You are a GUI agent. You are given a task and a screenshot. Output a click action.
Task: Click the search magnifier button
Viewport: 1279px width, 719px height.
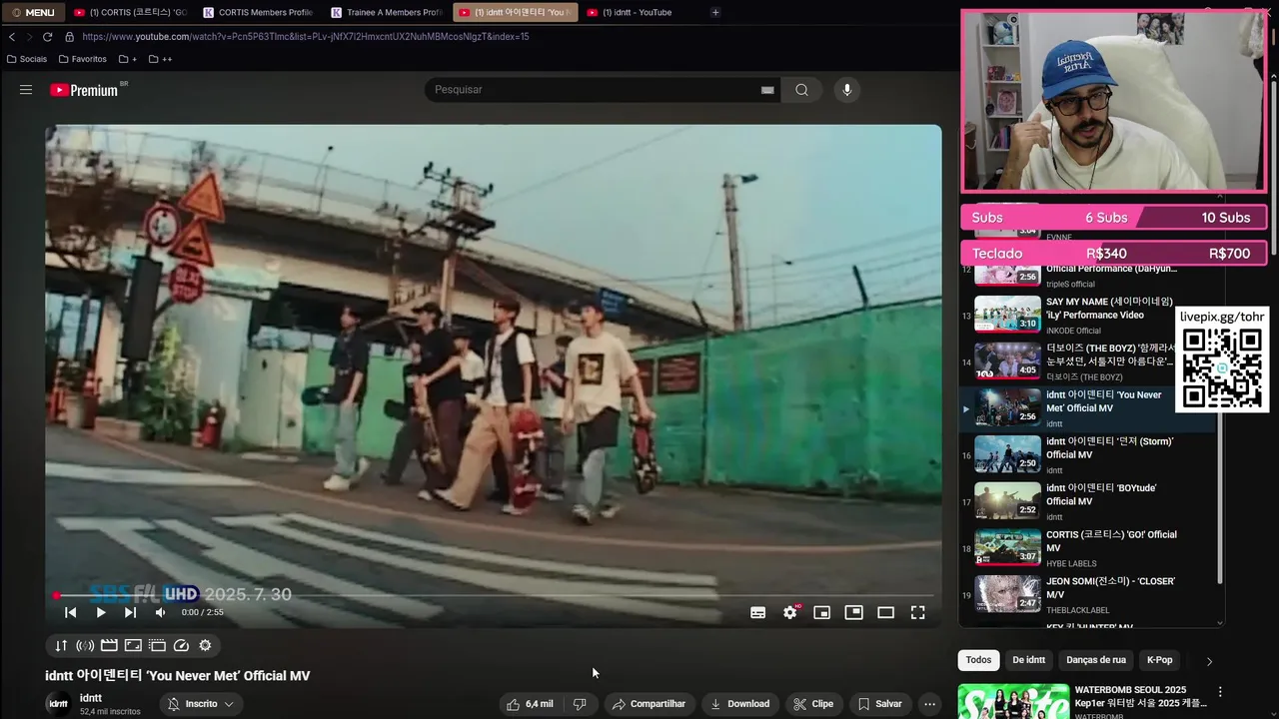click(x=801, y=90)
